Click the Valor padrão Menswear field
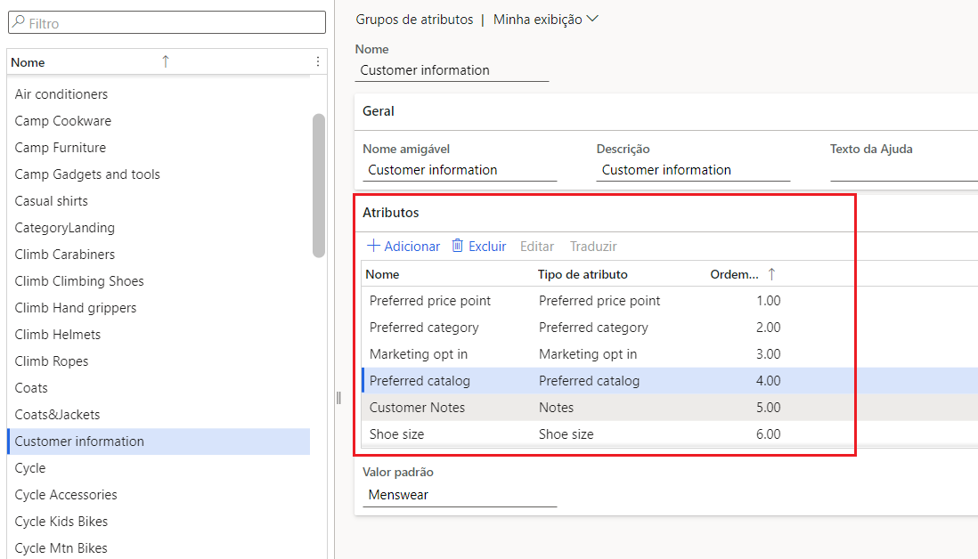 pyautogui.click(x=460, y=495)
